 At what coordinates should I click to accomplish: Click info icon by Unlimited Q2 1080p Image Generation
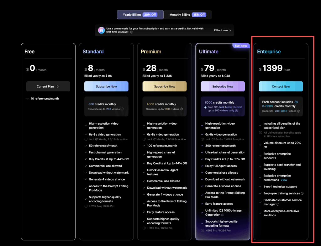(223, 215)
